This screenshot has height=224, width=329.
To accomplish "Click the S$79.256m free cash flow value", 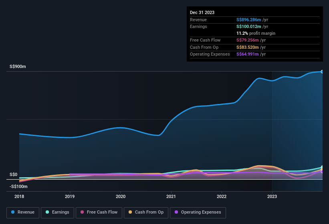I will click(247, 40).
